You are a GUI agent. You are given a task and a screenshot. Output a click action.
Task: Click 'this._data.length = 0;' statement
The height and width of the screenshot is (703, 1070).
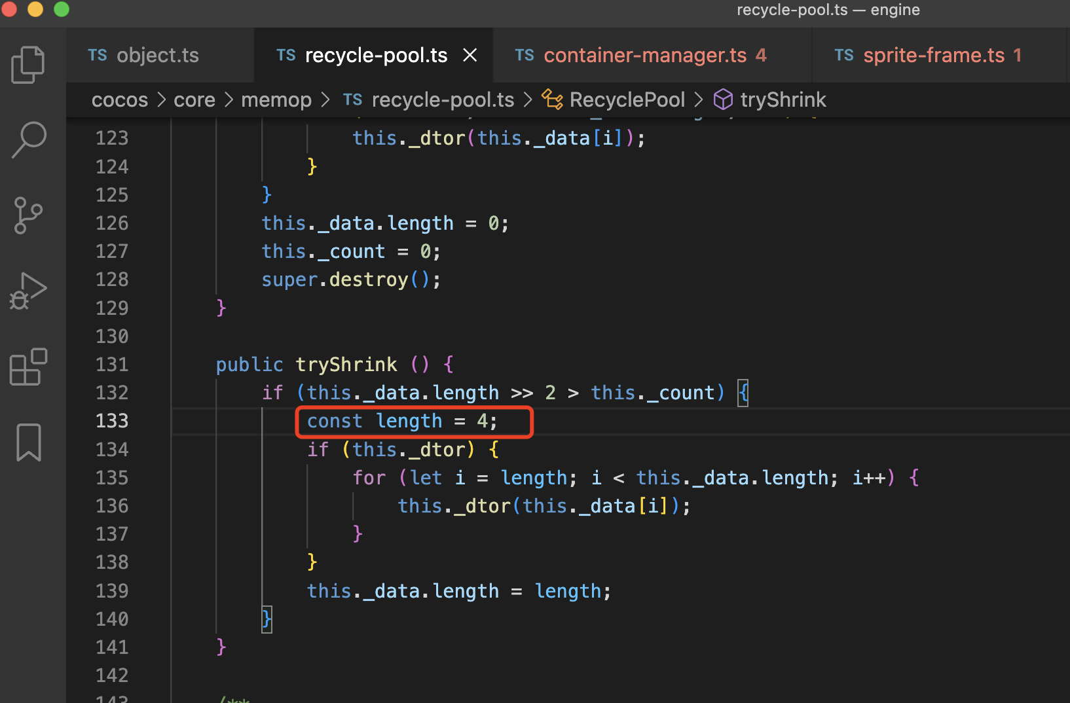pos(385,223)
